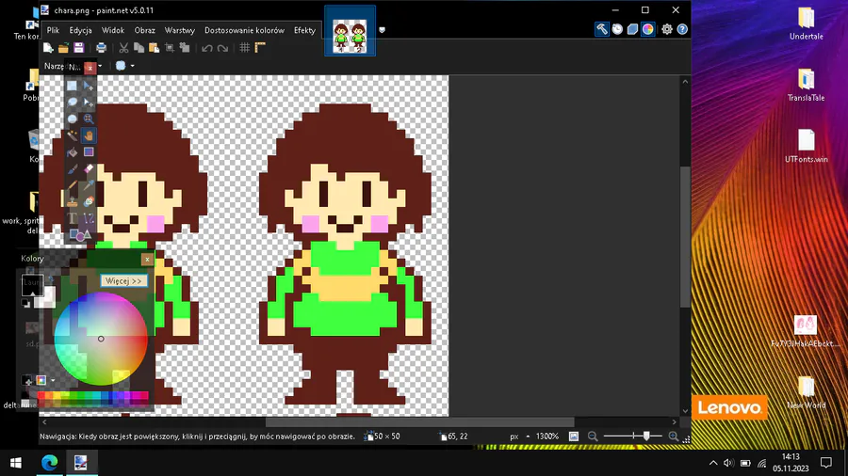Click the Deselect icon in toolbar
The width and height of the screenshot is (848, 476).
tap(185, 48)
